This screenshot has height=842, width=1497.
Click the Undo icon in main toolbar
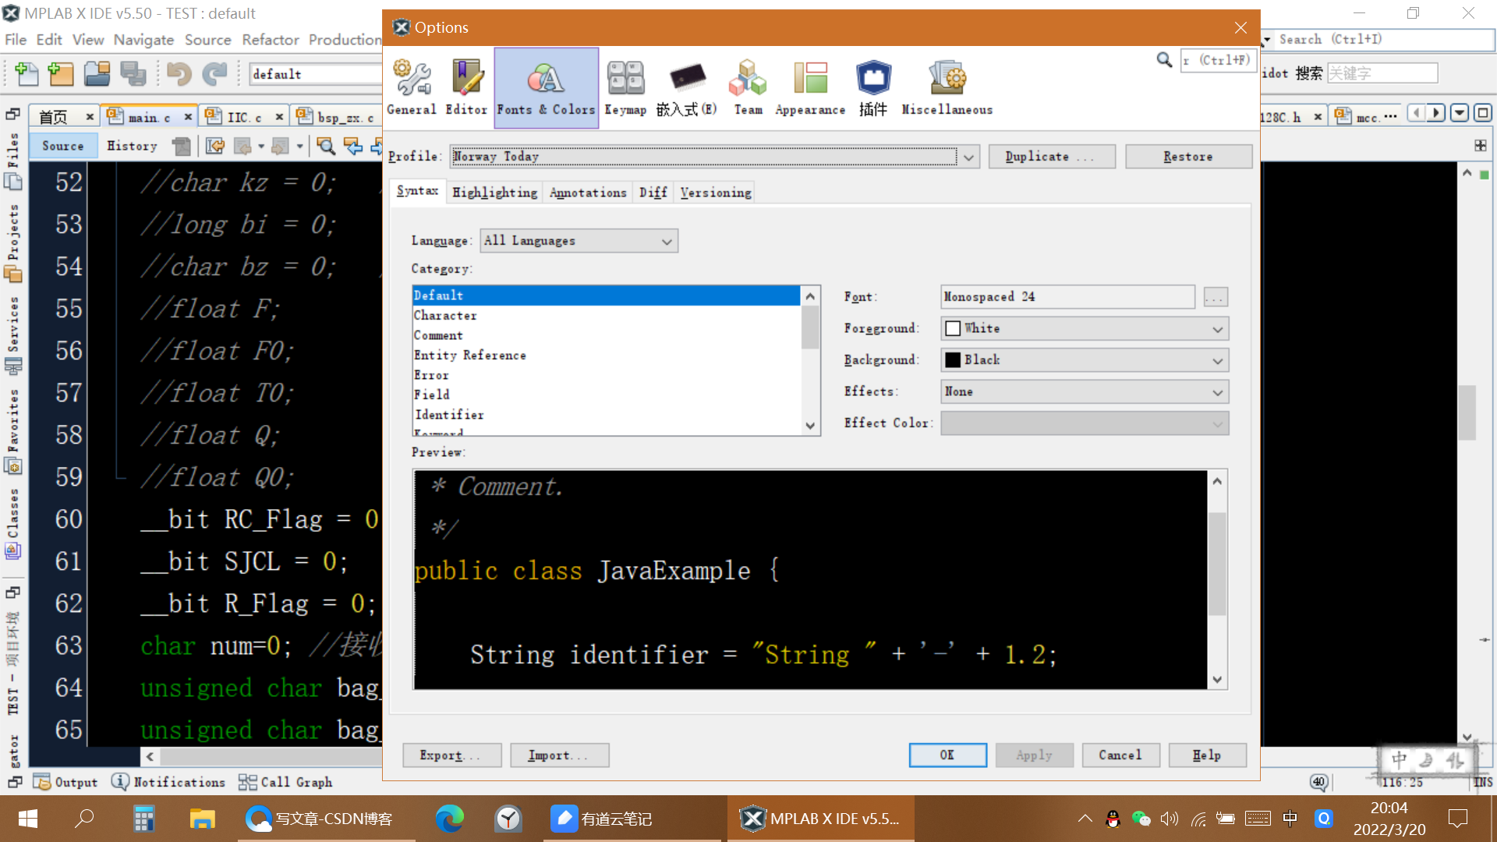pos(179,74)
